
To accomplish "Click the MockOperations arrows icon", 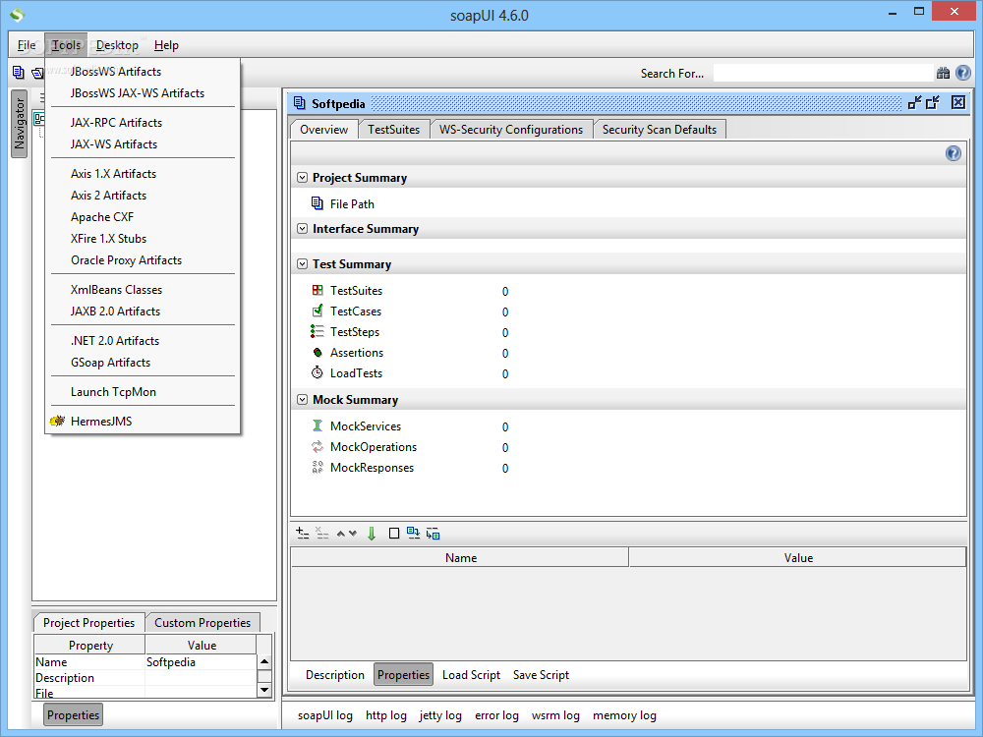I will point(318,446).
